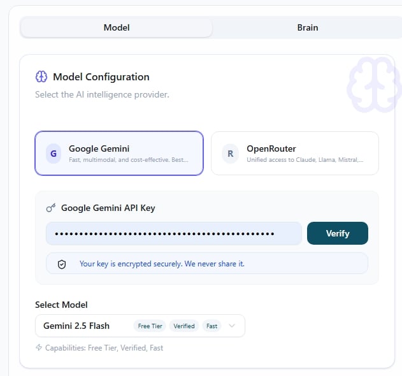Click the shield check security icon

point(62,264)
